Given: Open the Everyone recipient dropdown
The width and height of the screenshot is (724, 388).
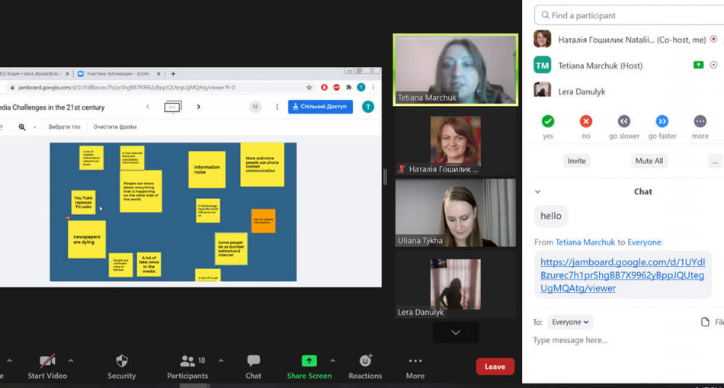Looking at the screenshot, I should (x=570, y=322).
